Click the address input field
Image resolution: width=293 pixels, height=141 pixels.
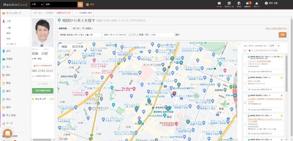[x=80, y=35]
